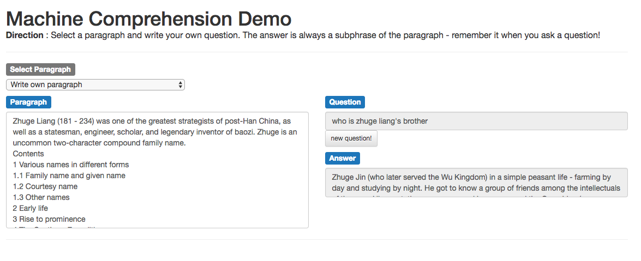
Task: Click the new question! button
Action: coord(351,138)
